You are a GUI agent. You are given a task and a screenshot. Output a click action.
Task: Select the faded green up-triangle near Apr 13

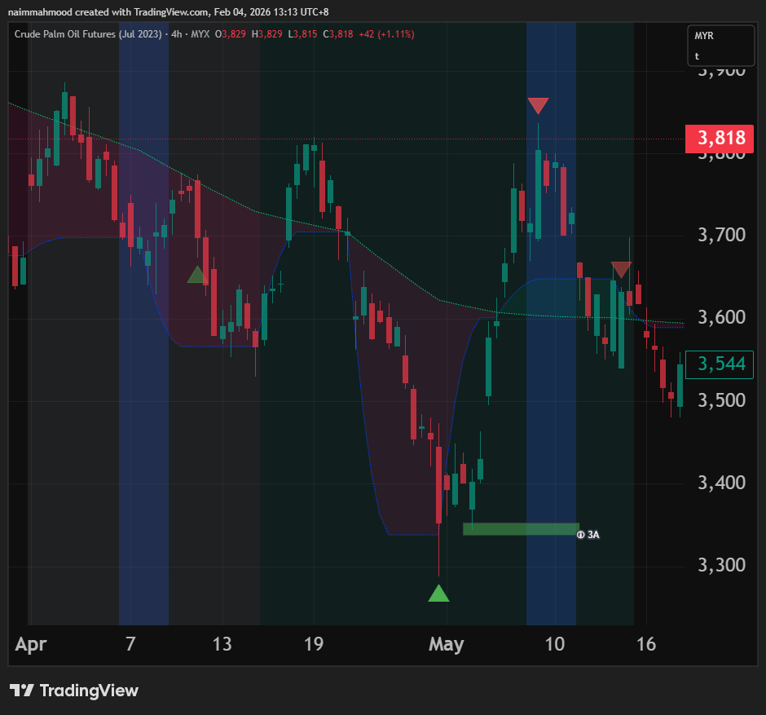pos(196,275)
